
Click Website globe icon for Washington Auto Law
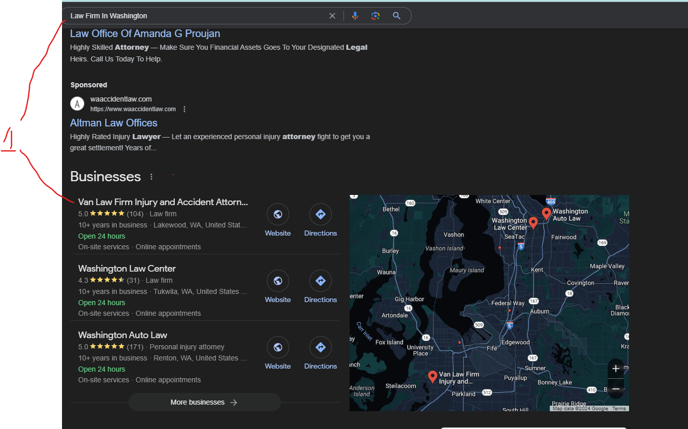click(x=278, y=348)
